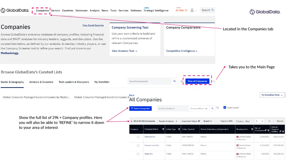This screenshot has height=160, width=286.
Task: Click the US flag in Walmart's row
Action: [x=238, y=137]
